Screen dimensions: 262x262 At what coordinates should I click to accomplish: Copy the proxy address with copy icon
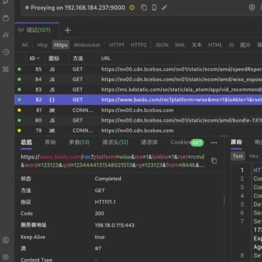[x=144, y=8]
